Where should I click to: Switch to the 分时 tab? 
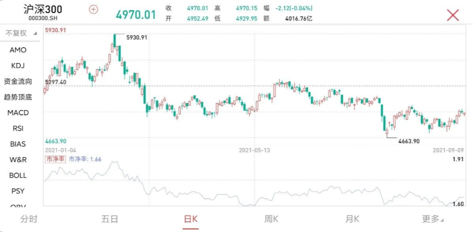(x=29, y=219)
